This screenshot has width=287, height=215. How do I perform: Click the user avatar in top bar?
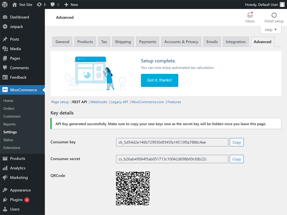tap(282, 4)
